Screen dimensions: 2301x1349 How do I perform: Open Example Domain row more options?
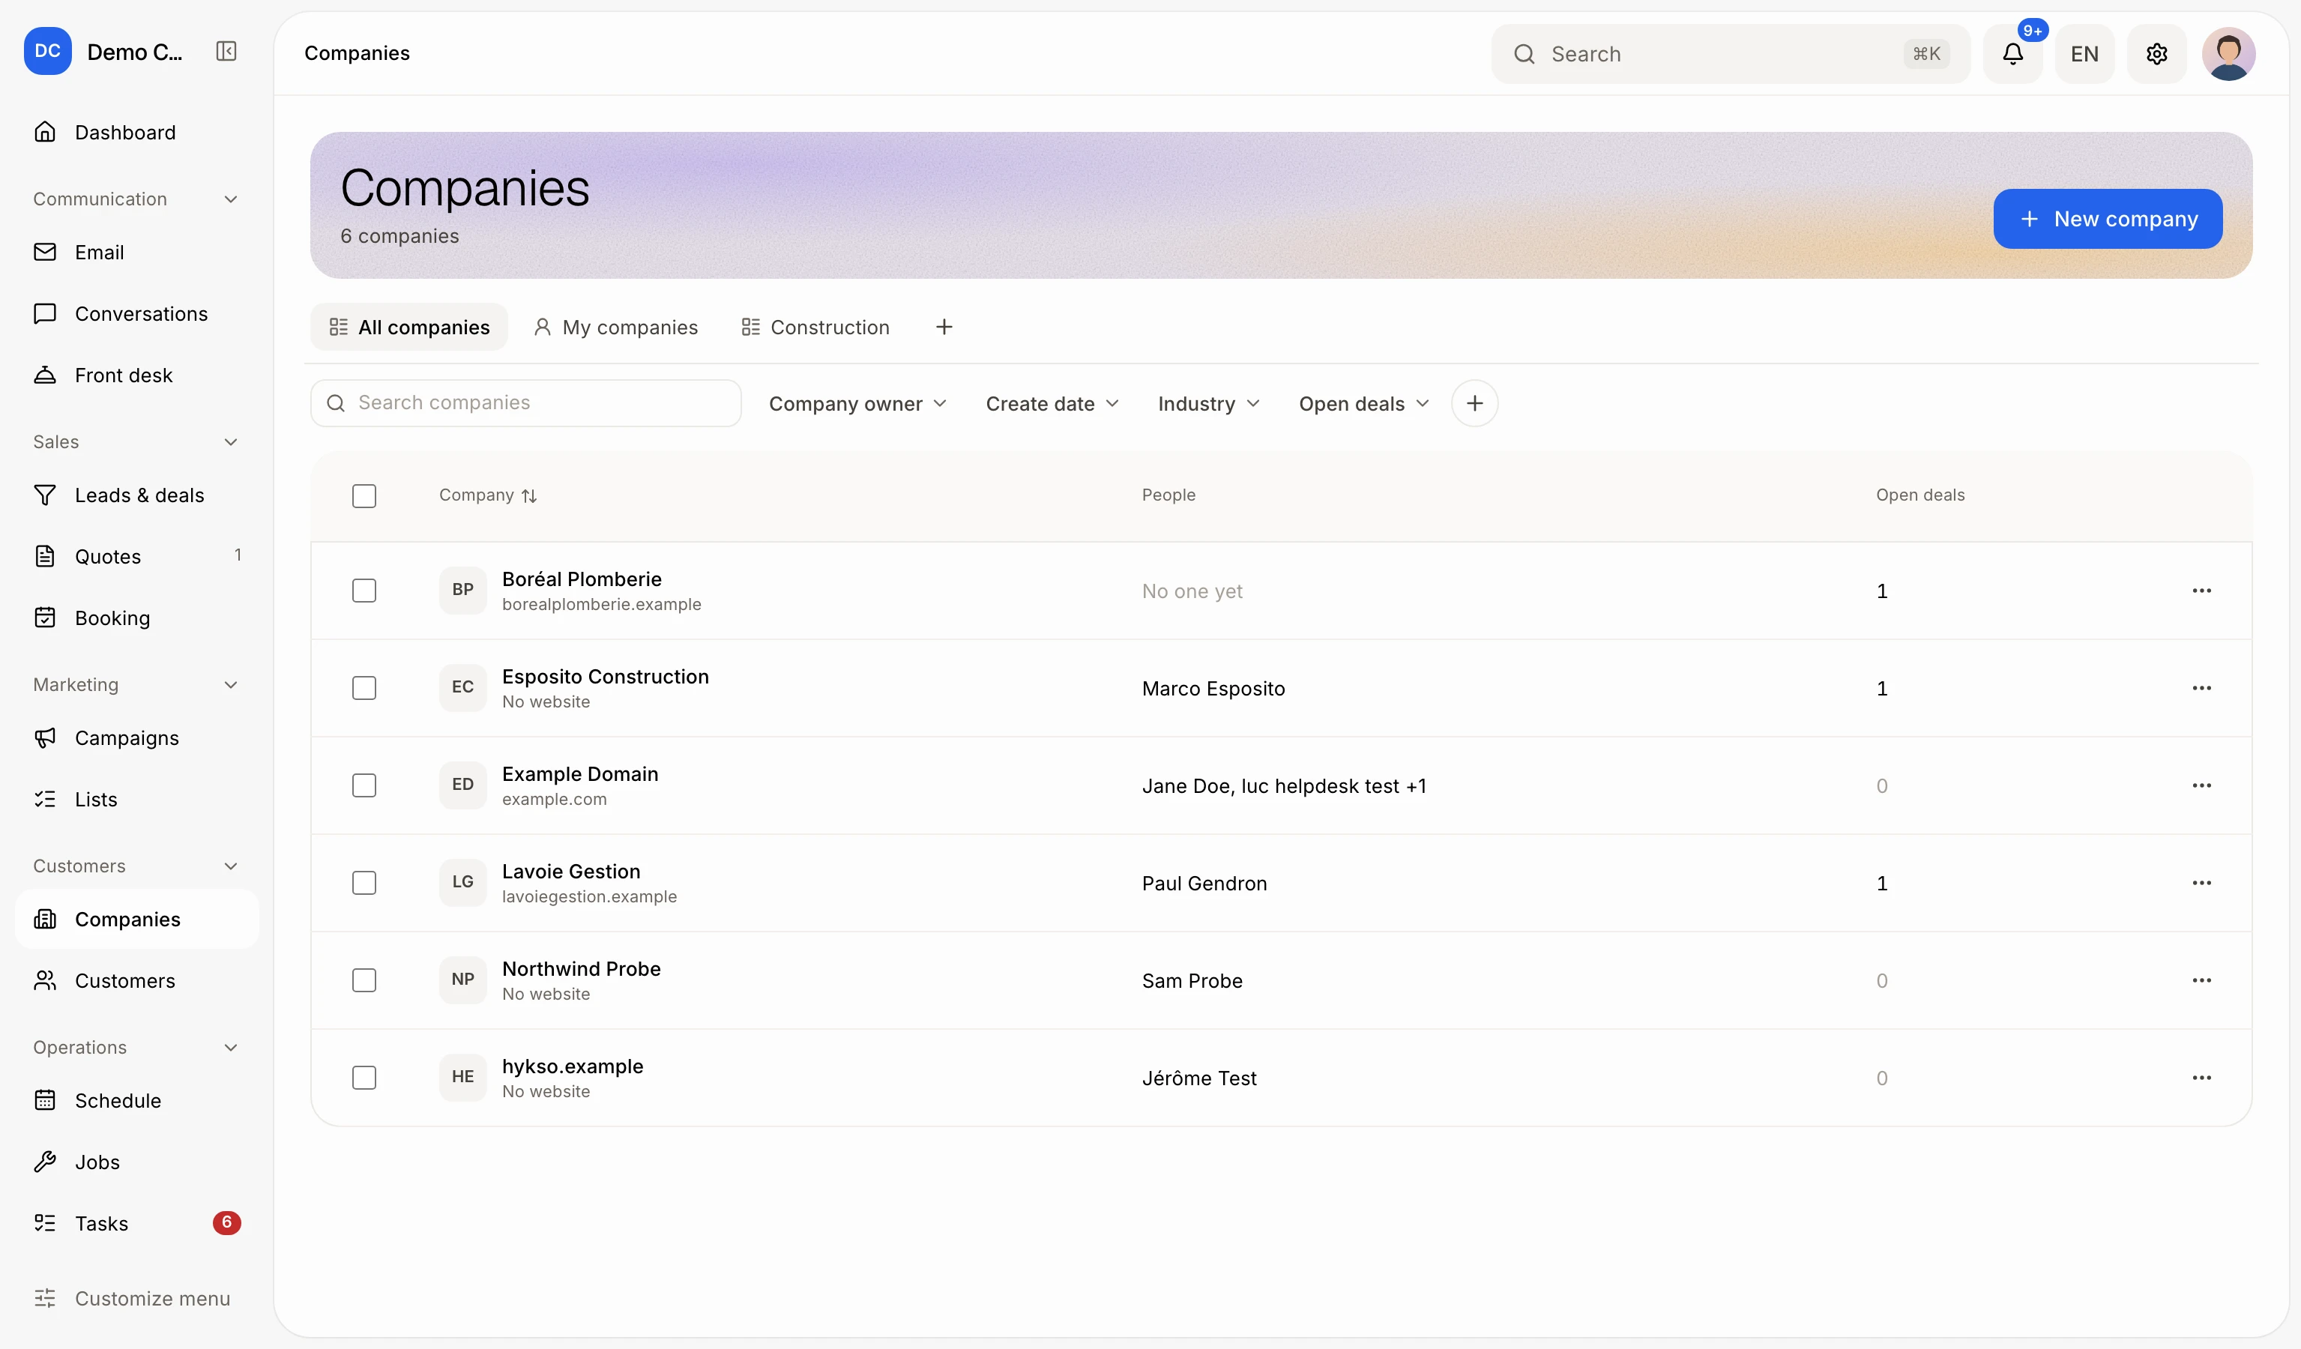click(2201, 786)
